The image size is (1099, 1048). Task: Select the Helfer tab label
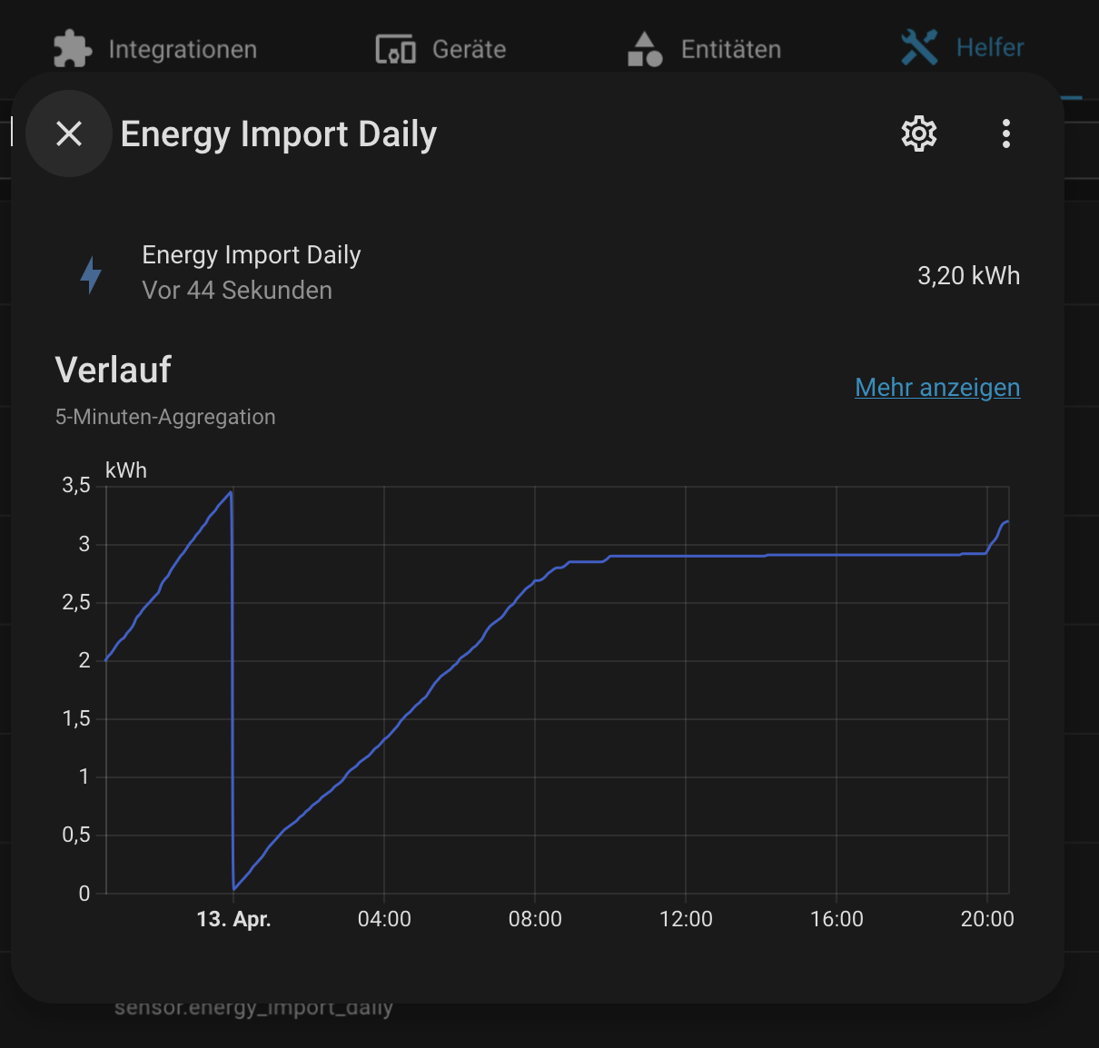tap(989, 47)
